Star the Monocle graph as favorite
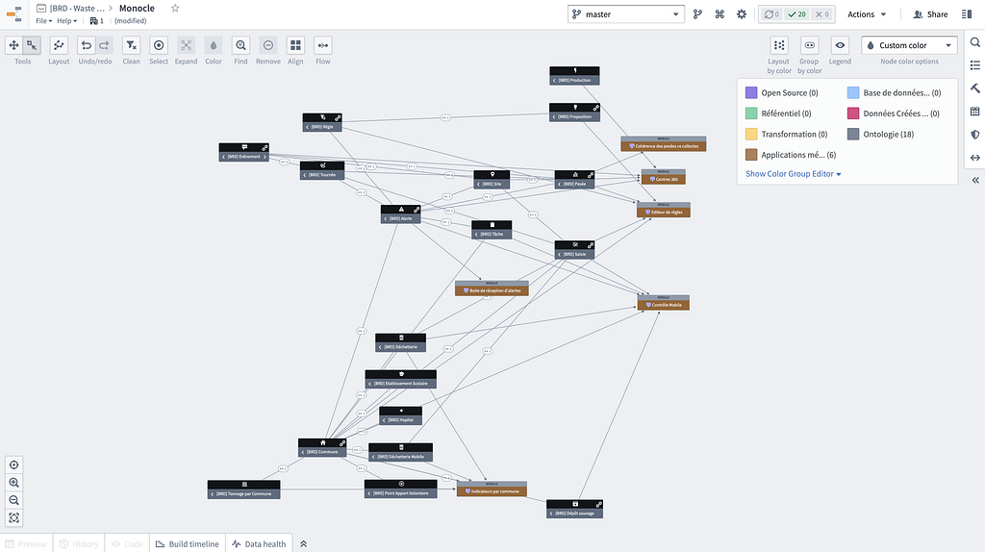Viewport: 985px width, 552px height. (175, 8)
